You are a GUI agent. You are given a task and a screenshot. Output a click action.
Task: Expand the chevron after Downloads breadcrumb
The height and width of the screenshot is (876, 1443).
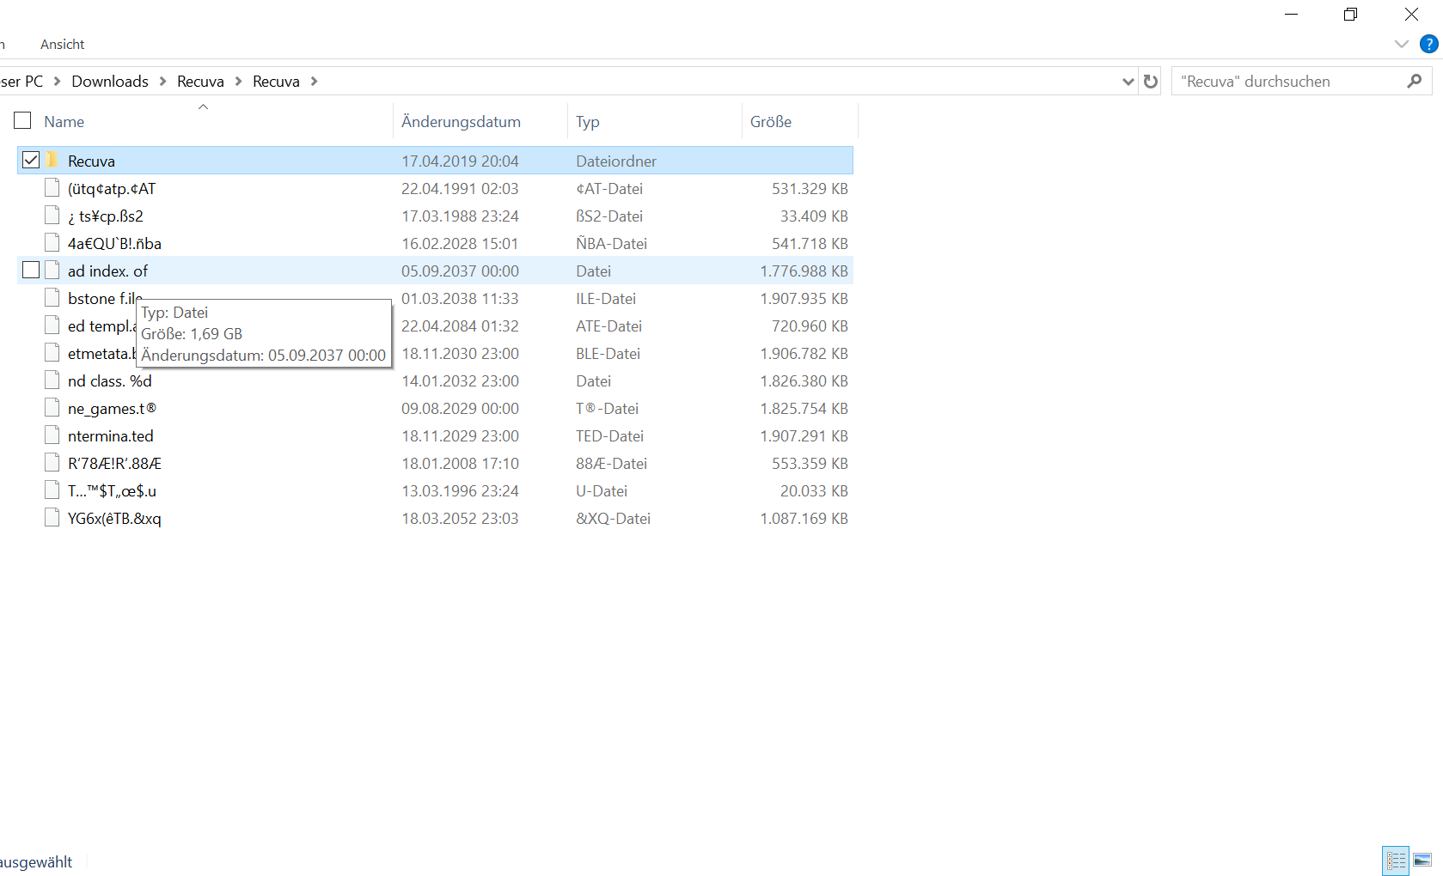click(x=162, y=82)
